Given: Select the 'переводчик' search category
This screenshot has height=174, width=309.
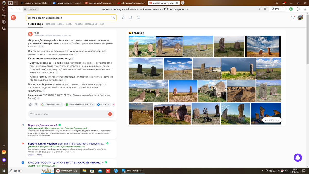Looking at the screenshot, I should point(91,24).
